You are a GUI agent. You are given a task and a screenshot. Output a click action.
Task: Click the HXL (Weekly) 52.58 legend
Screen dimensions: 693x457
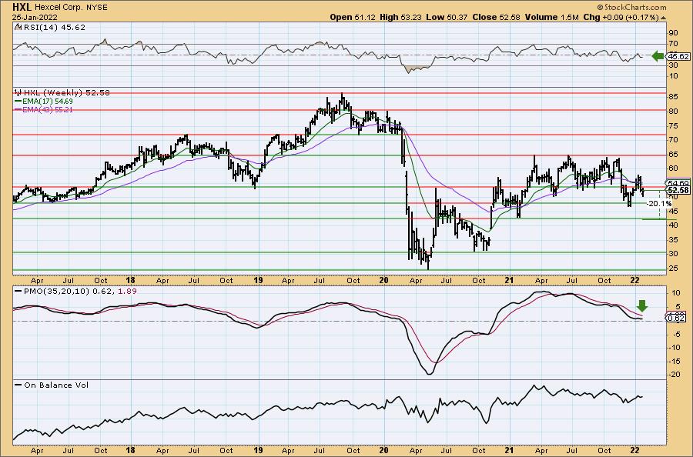(67, 93)
